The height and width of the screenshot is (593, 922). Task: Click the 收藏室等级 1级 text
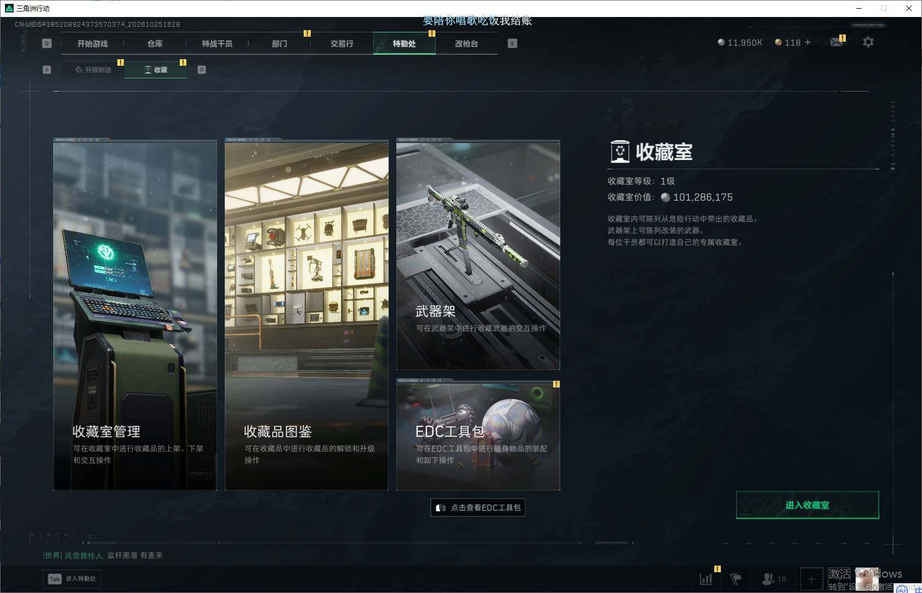pyautogui.click(x=641, y=181)
